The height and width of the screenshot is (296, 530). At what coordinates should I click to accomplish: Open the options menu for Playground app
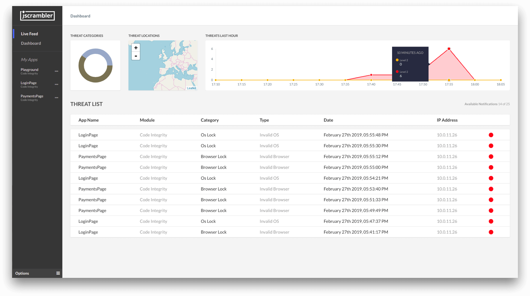tap(56, 71)
